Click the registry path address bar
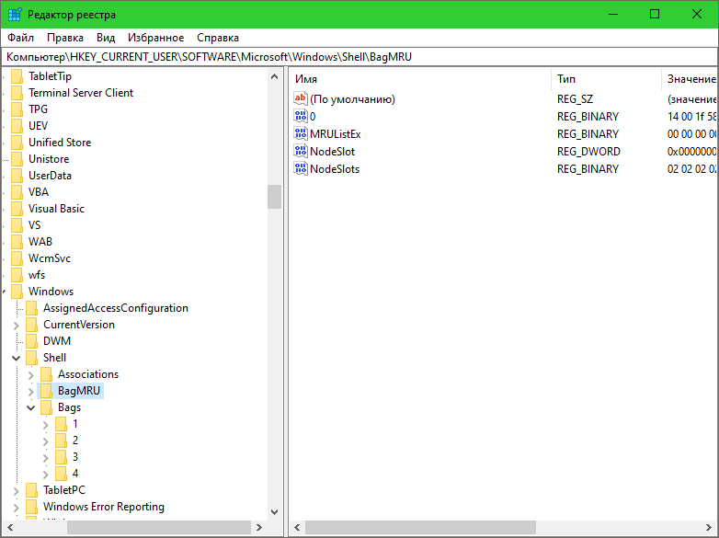 pyautogui.click(x=359, y=57)
